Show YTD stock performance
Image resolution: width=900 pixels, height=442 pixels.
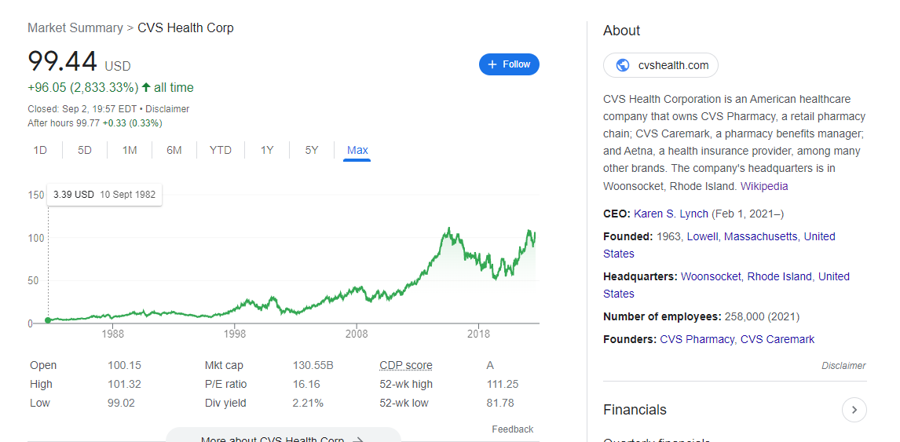(221, 150)
